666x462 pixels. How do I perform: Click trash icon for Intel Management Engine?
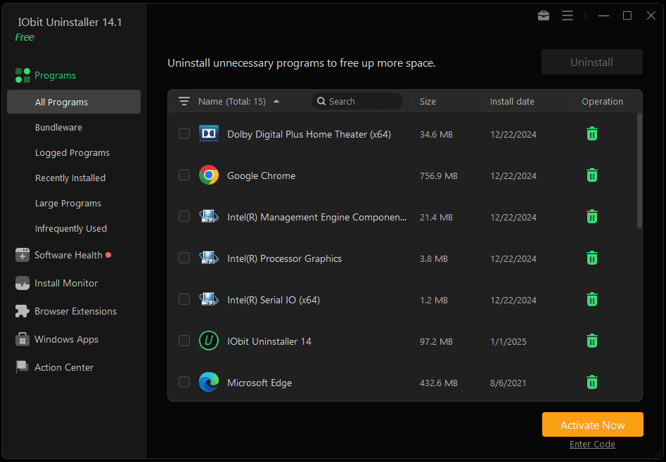tap(591, 217)
